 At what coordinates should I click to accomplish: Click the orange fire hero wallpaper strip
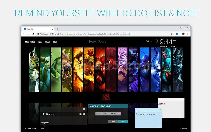(78, 70)
